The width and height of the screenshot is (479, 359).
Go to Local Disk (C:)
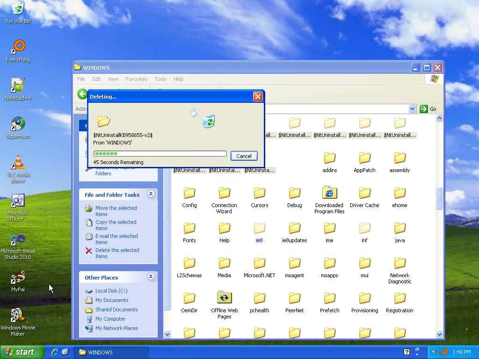(111, 291)
